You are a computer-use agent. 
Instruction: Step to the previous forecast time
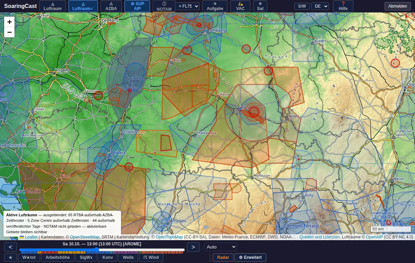10,247
